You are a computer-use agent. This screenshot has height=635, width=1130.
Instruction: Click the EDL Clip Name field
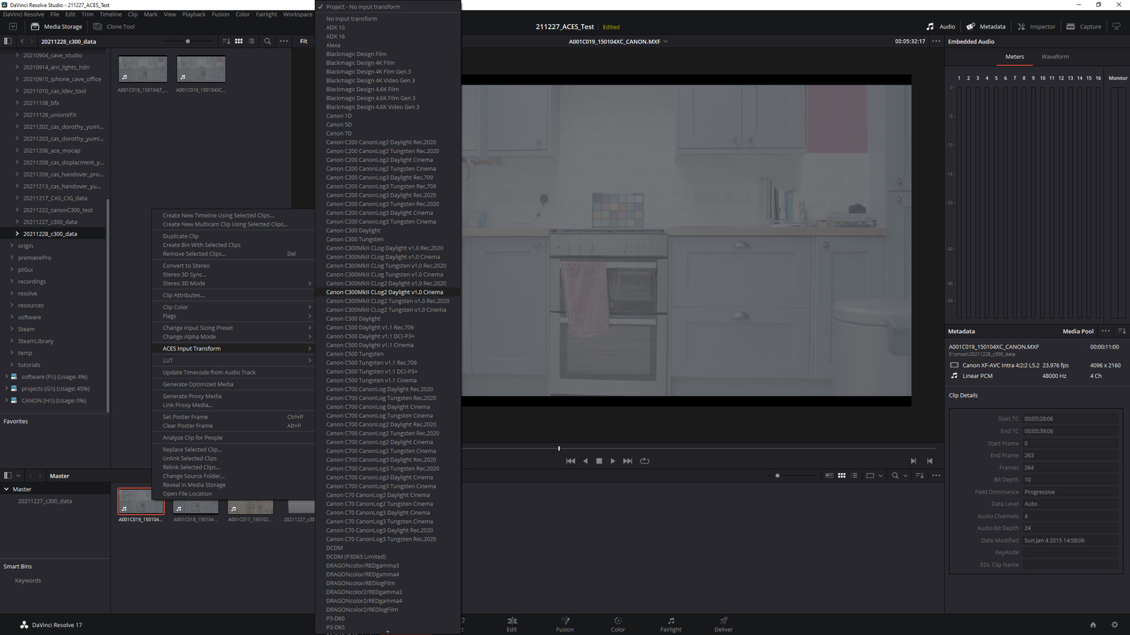click(x=1070, y=565)
